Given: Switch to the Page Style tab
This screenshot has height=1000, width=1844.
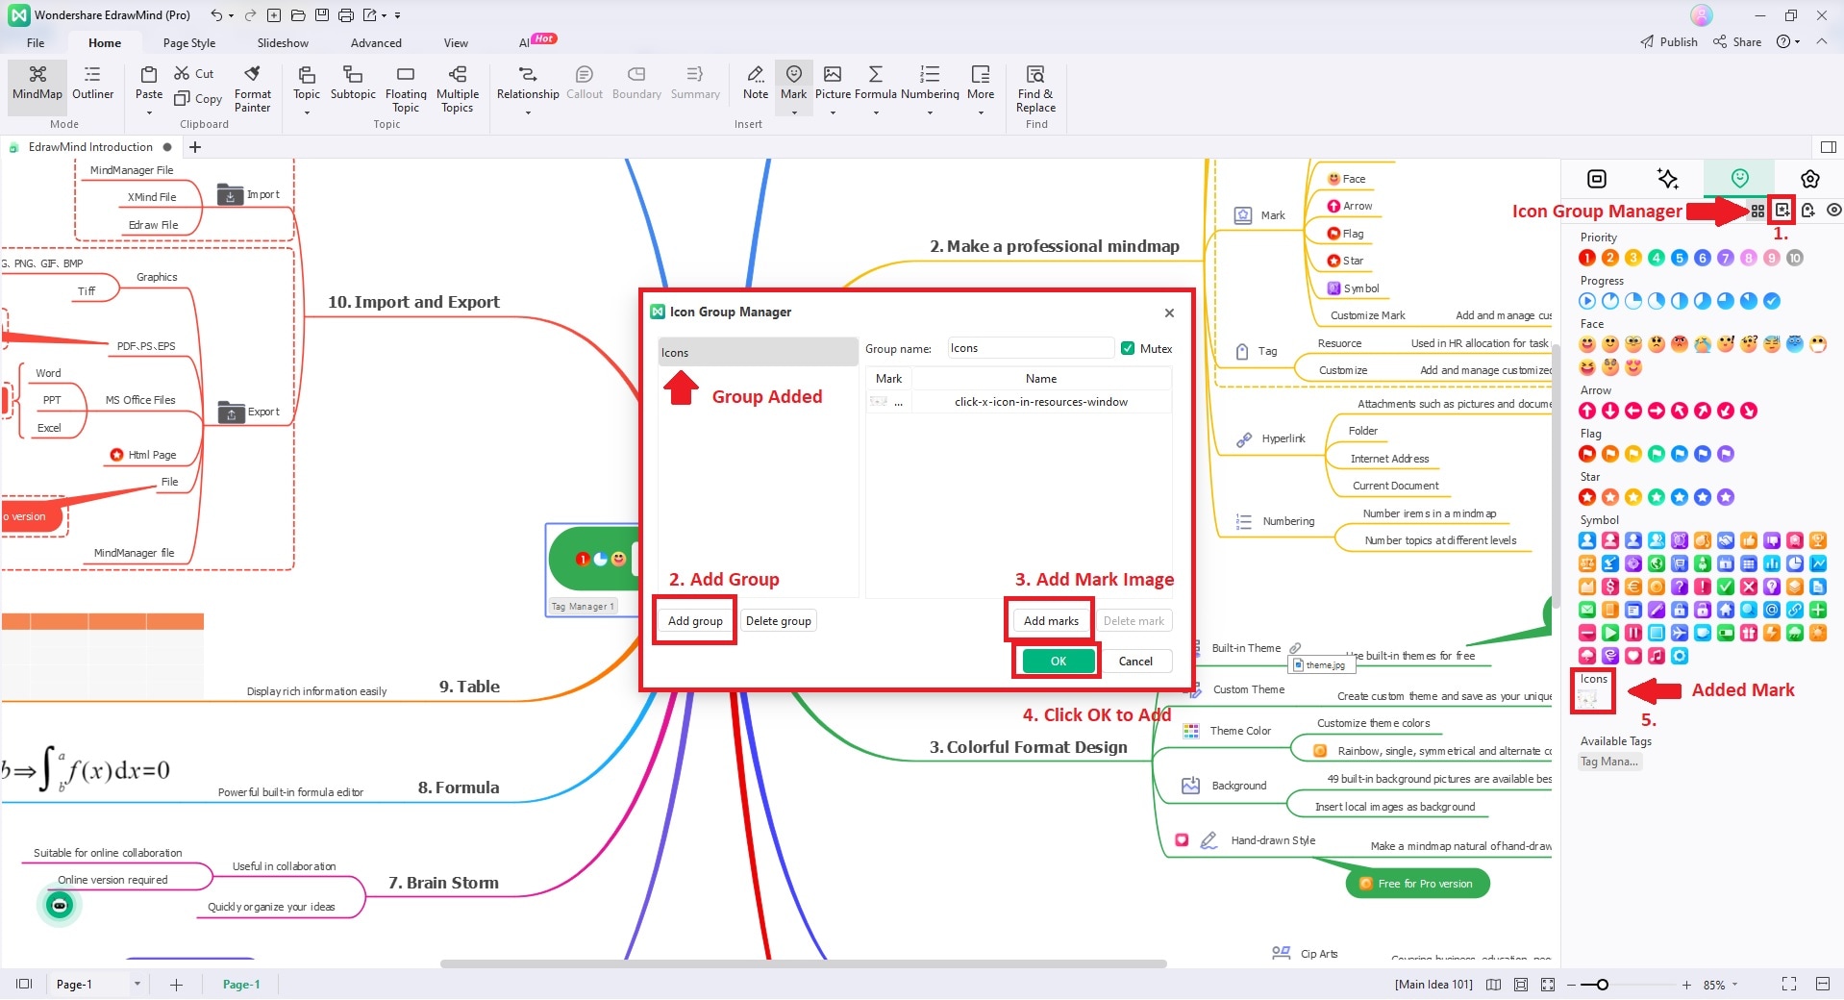Looking at the screenshot, I should [189, 43].
